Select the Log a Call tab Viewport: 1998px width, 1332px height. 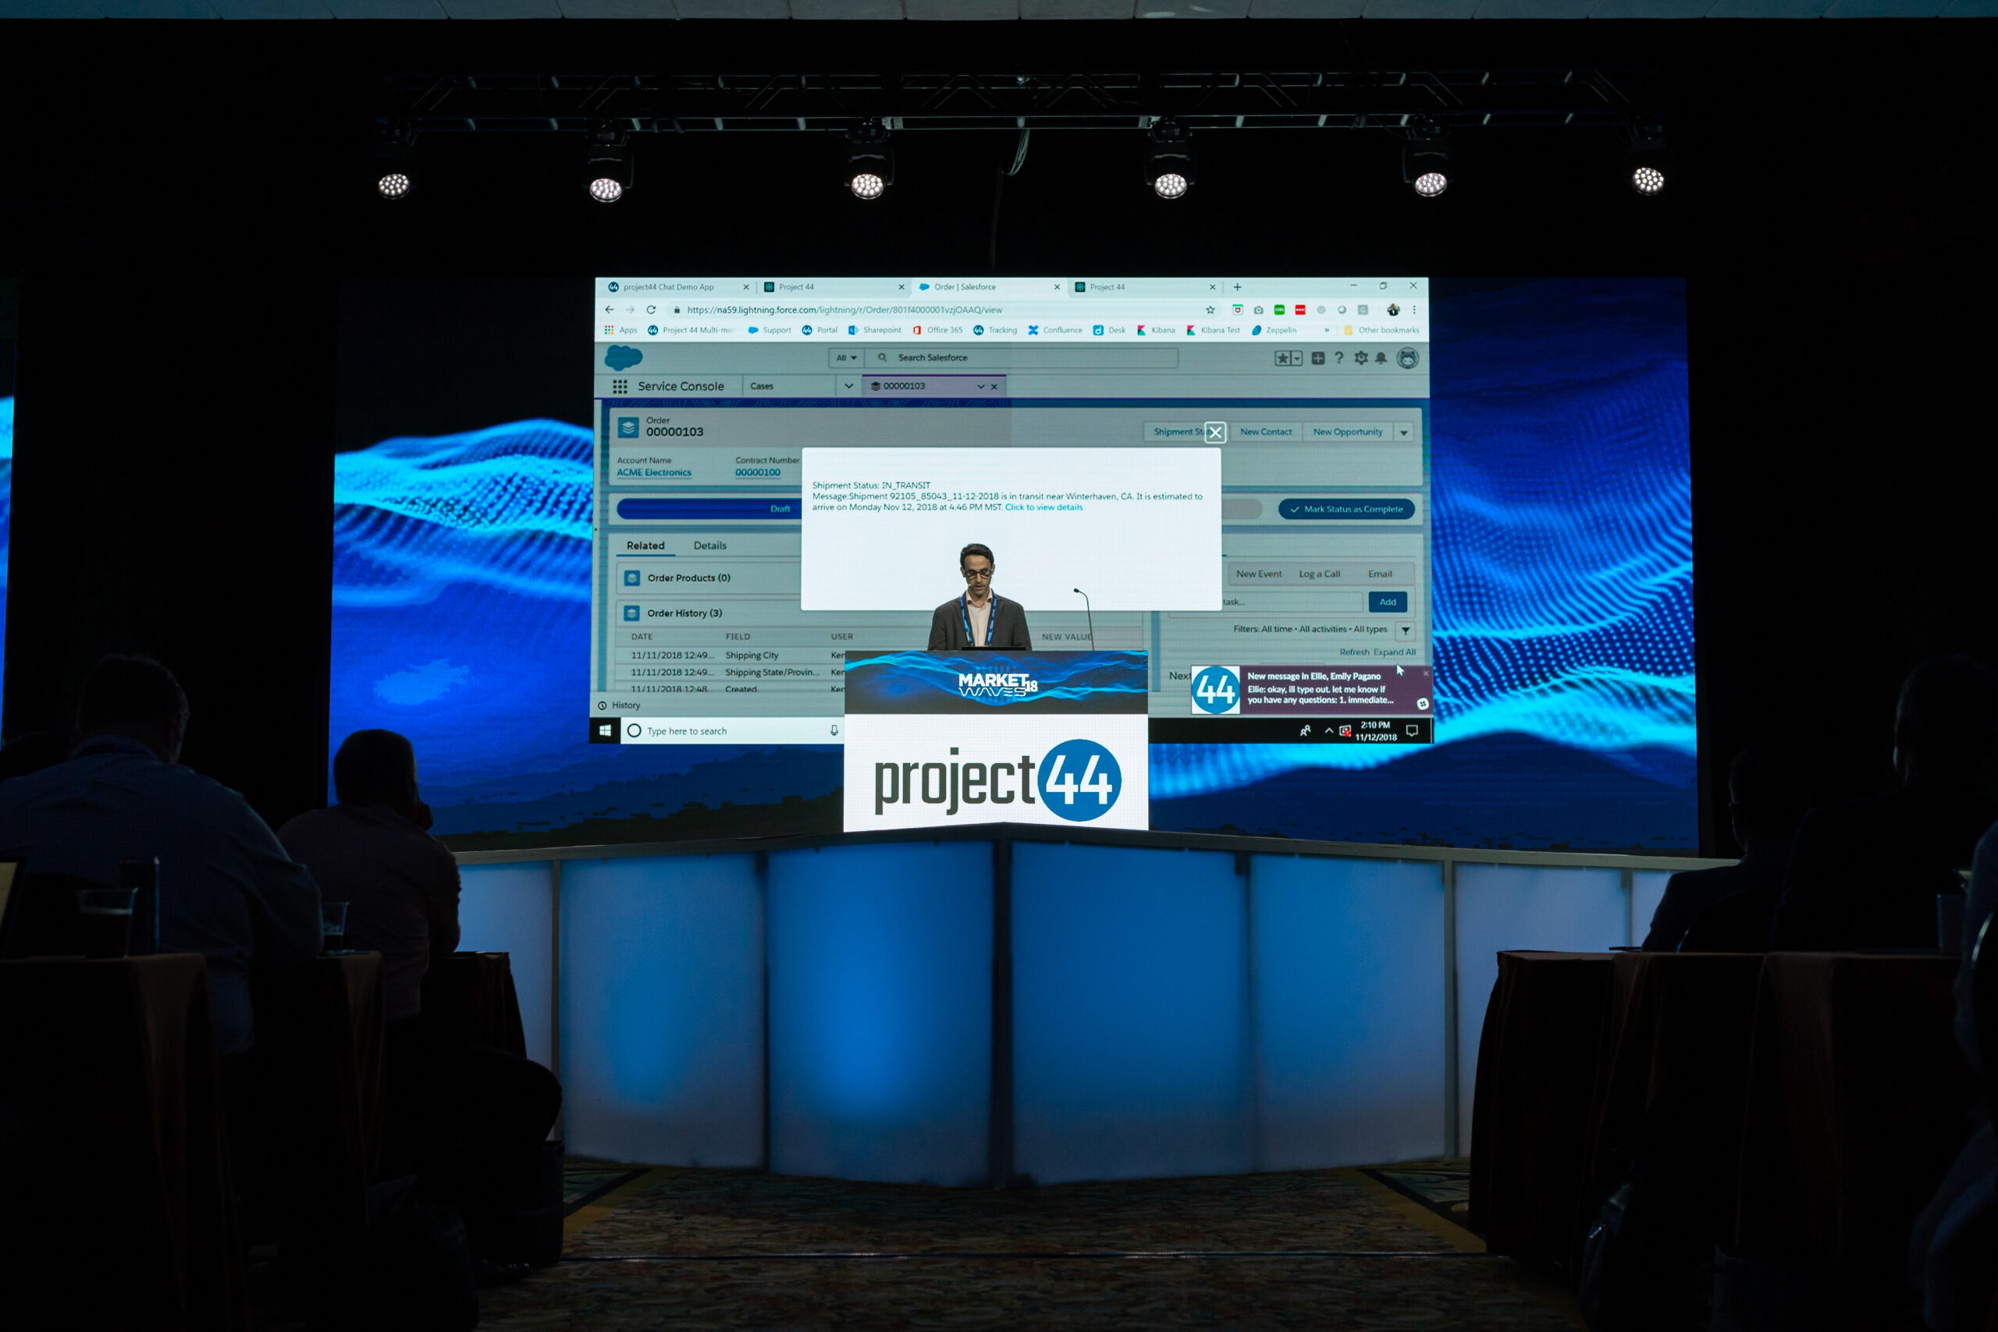[1319, 574]
